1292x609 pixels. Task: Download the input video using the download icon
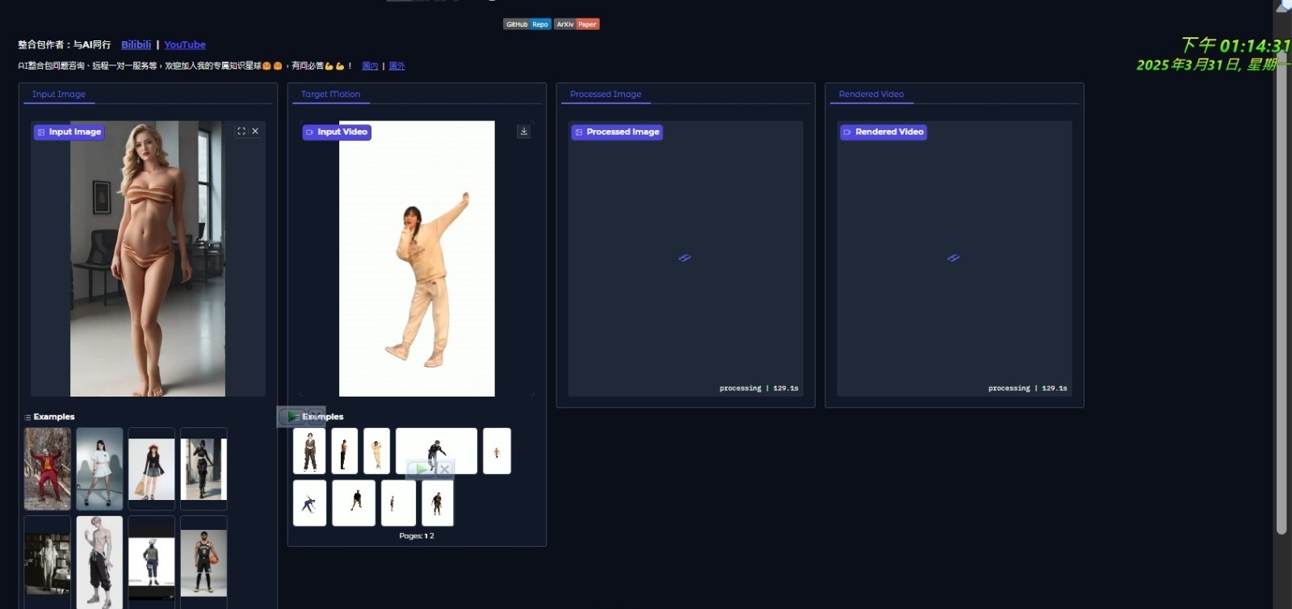coord(523,132)
